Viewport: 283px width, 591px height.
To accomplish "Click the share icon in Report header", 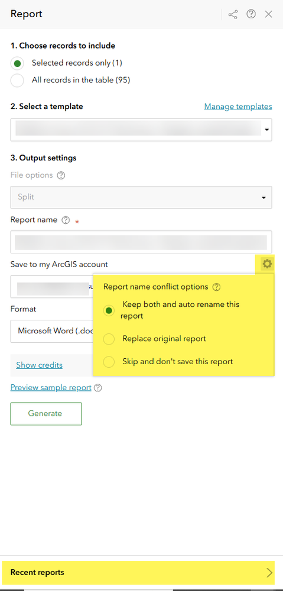I will click(233, 14).
